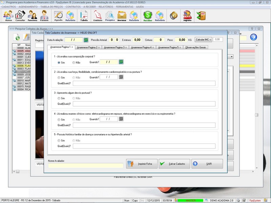271x203 pixels.
Task: Open calendar picker beside Data Avaliação
Action: click(86, 40)
